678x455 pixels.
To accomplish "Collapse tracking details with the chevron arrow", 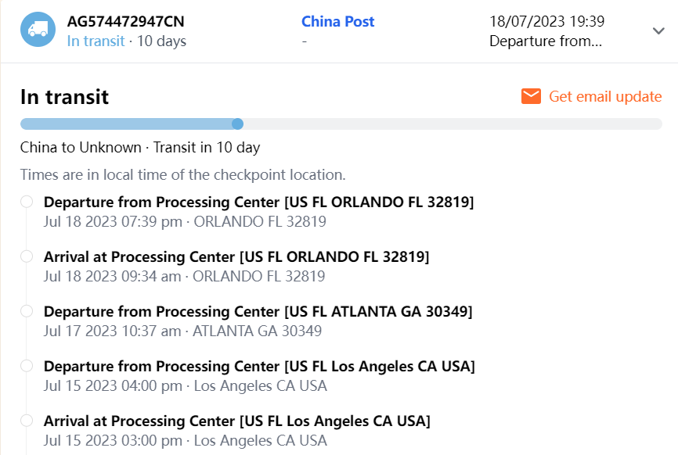I will click(x=658, y=30).
